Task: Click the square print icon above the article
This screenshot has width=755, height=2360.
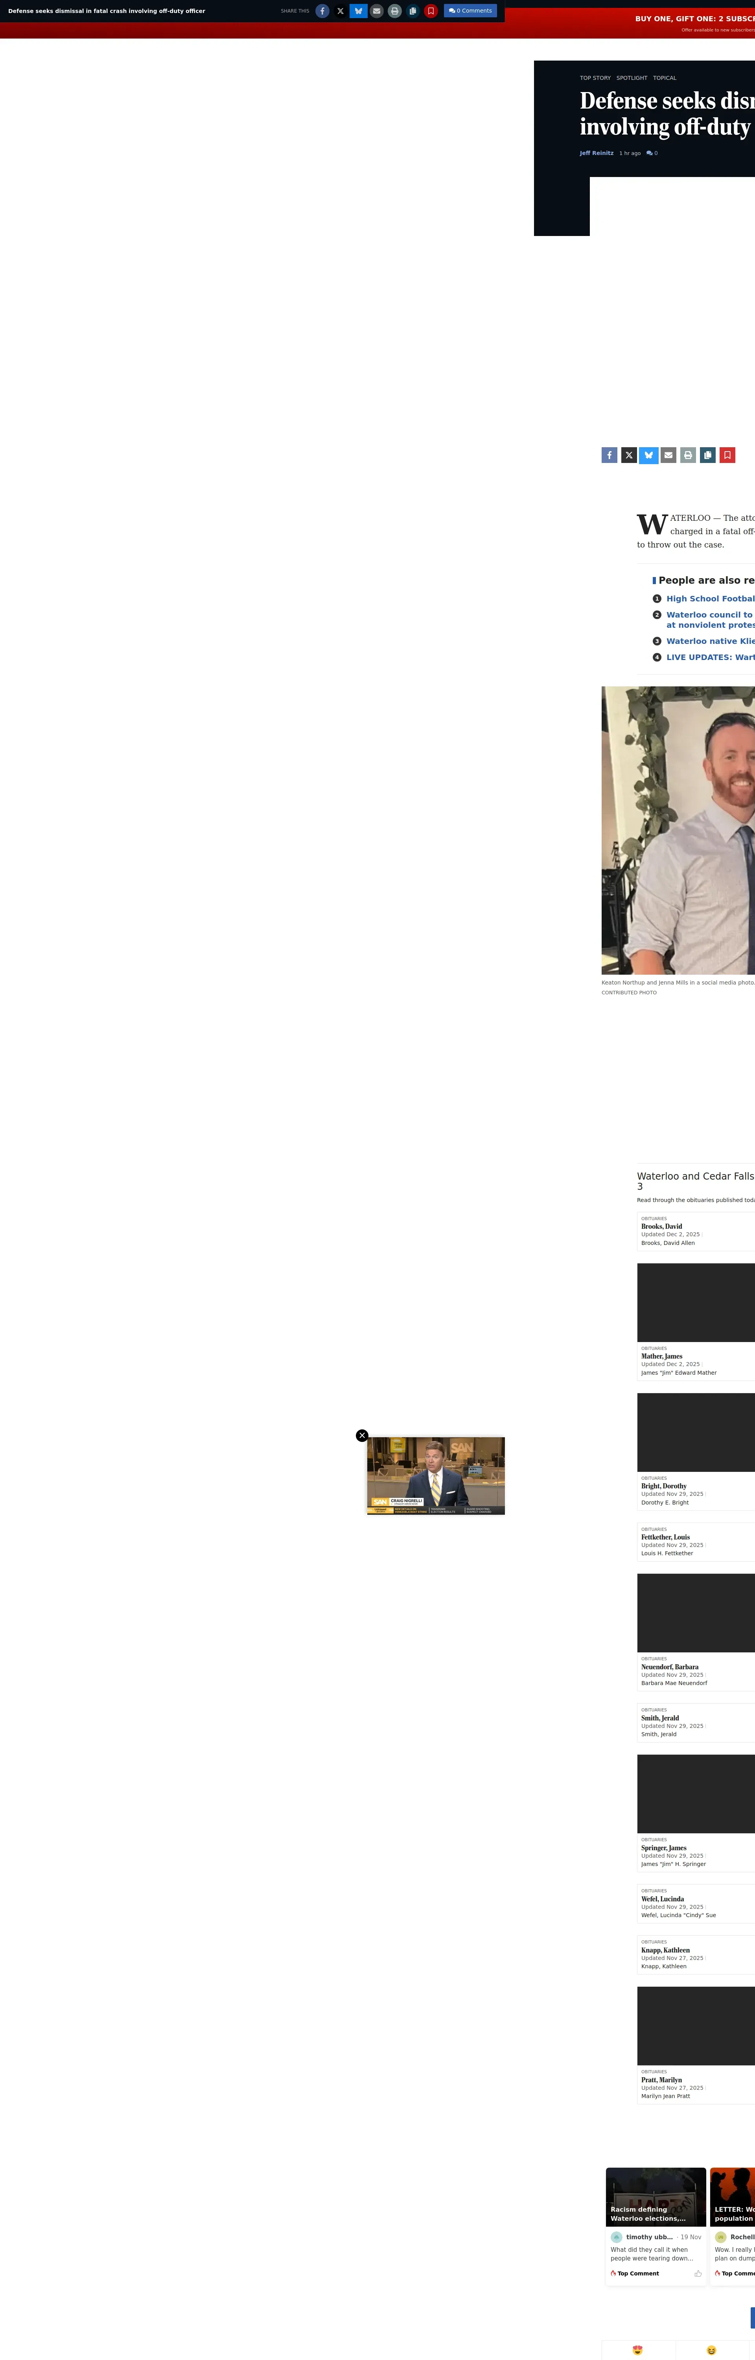Action: pyautogui.click(x=688, y=455)
